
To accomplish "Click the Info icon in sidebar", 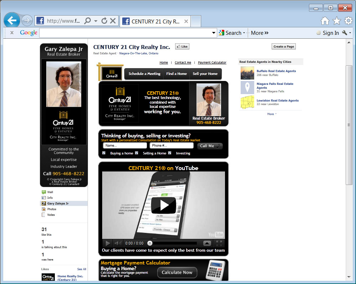I will (43, 198).
